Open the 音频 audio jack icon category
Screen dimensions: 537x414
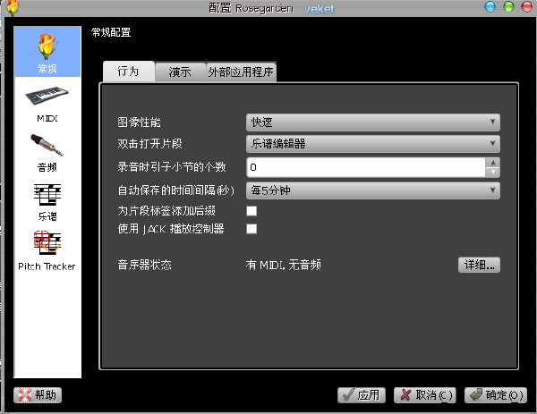click(x=47, y=153)
